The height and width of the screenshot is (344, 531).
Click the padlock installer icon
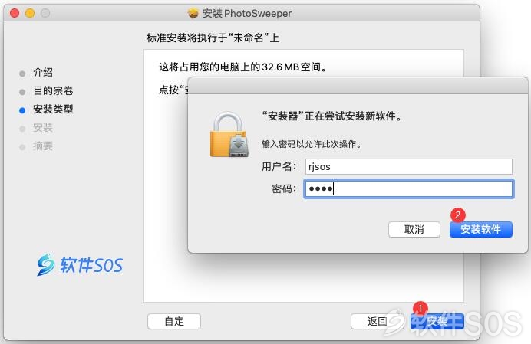229,134
